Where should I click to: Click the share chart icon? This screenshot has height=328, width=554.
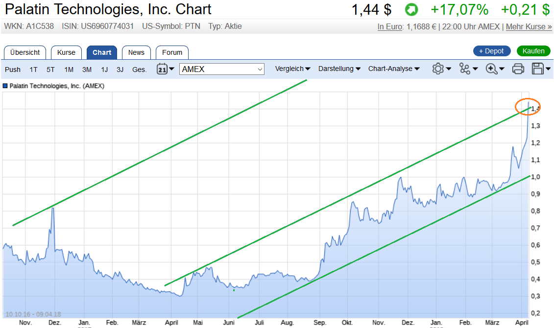tap(467, 69)
